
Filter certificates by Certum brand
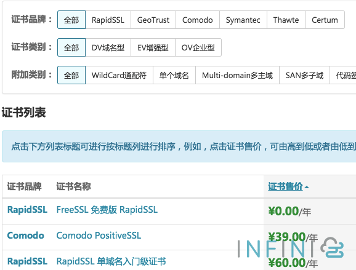pos(325,20)
